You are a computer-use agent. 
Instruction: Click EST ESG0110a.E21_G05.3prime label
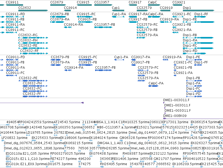click(27, 154)
